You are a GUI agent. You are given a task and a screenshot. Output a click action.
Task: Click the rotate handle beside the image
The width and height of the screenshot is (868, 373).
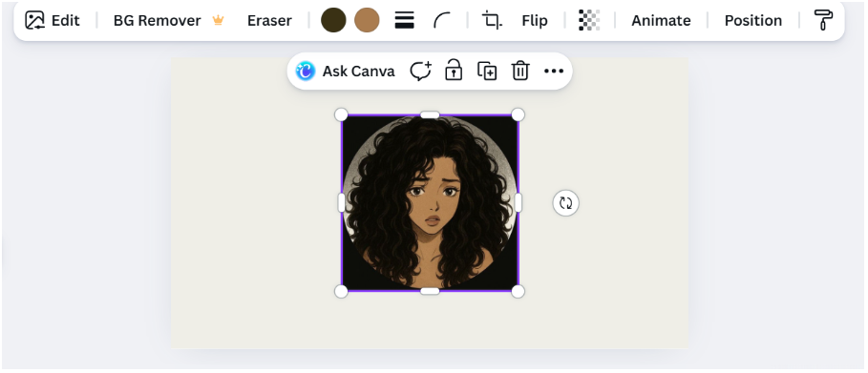coord(565,202)
